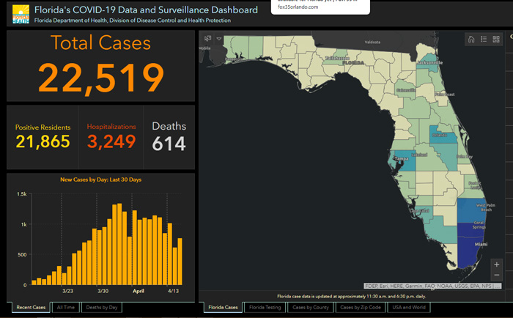Image resolution: width=513 pixels, height=318 pixels.
Task: Switch to the Florida Testing tab
Action: coord(264,308)
